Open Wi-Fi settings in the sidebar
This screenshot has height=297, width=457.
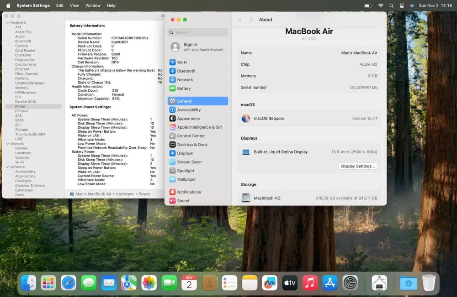coord(182,63)
